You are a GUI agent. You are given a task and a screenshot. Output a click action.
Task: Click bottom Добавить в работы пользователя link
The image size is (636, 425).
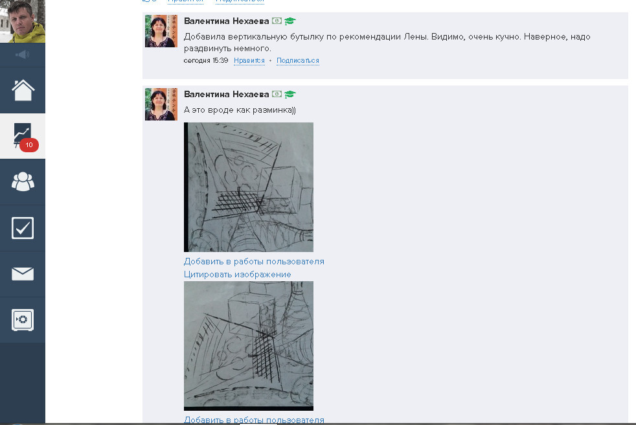point(254,420)
